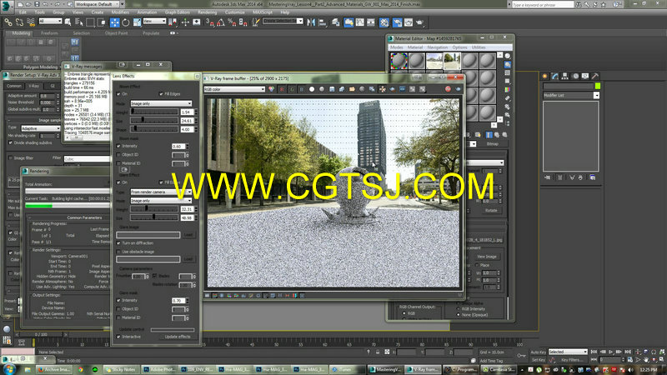Adjust the Bloom Size slider
The image size is (667, 375).
pyautogui.click(x=154, y=120)
